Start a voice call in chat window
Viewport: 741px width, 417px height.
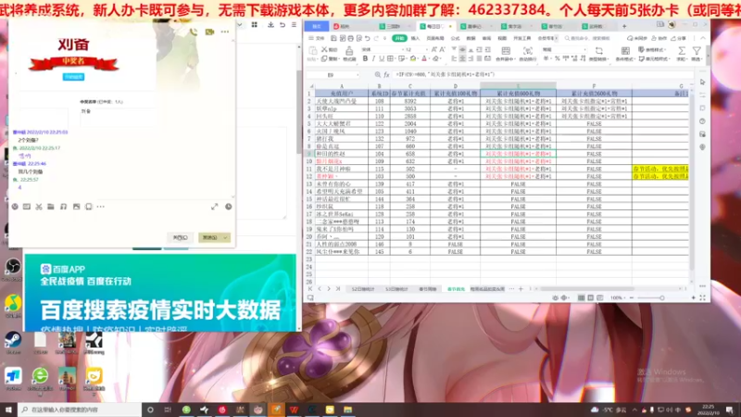point(194,32)
